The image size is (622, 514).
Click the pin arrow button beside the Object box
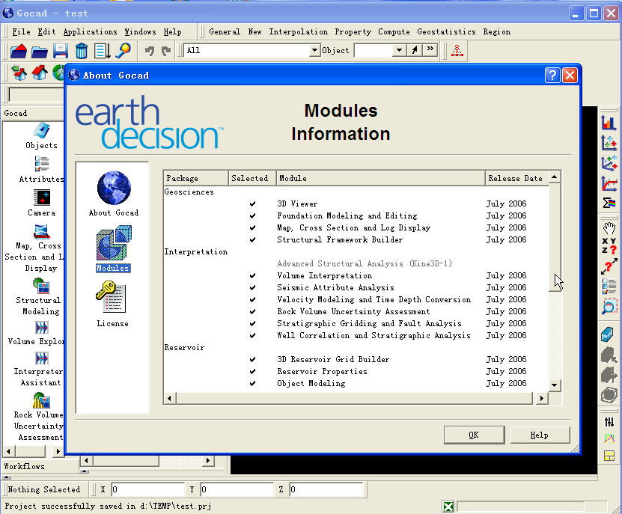tap(415, 50)
